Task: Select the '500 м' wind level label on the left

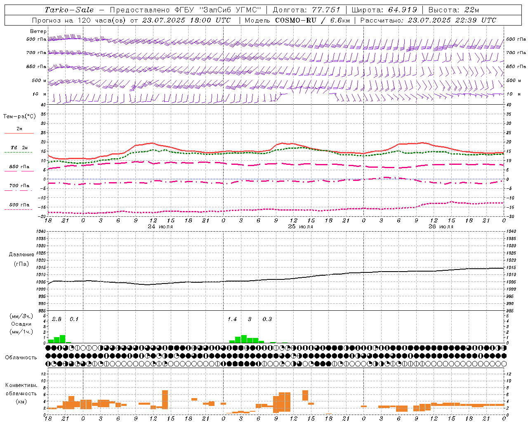Action: pyautogui.click(x=39, y=80)
